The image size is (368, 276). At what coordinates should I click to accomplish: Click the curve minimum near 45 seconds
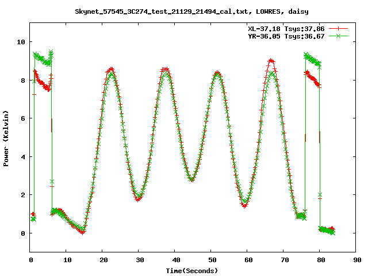click(192, 180)
